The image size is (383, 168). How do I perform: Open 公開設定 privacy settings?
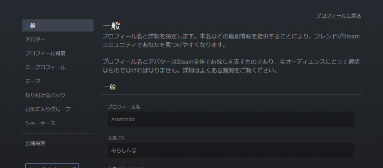[35, 143]
